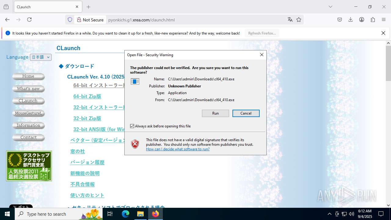Viewport: 391px width, 220px height.
Task: Click the ポスト share button
Action: click(x=21, y=206)
